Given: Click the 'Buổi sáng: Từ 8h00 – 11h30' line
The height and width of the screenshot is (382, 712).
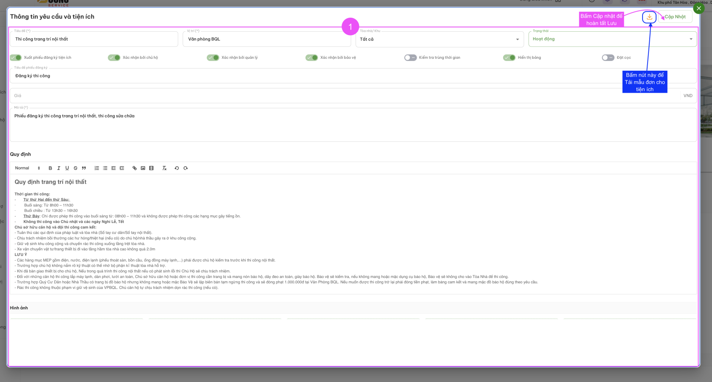Looking at the screenshot, I should (x=49, y=205).
